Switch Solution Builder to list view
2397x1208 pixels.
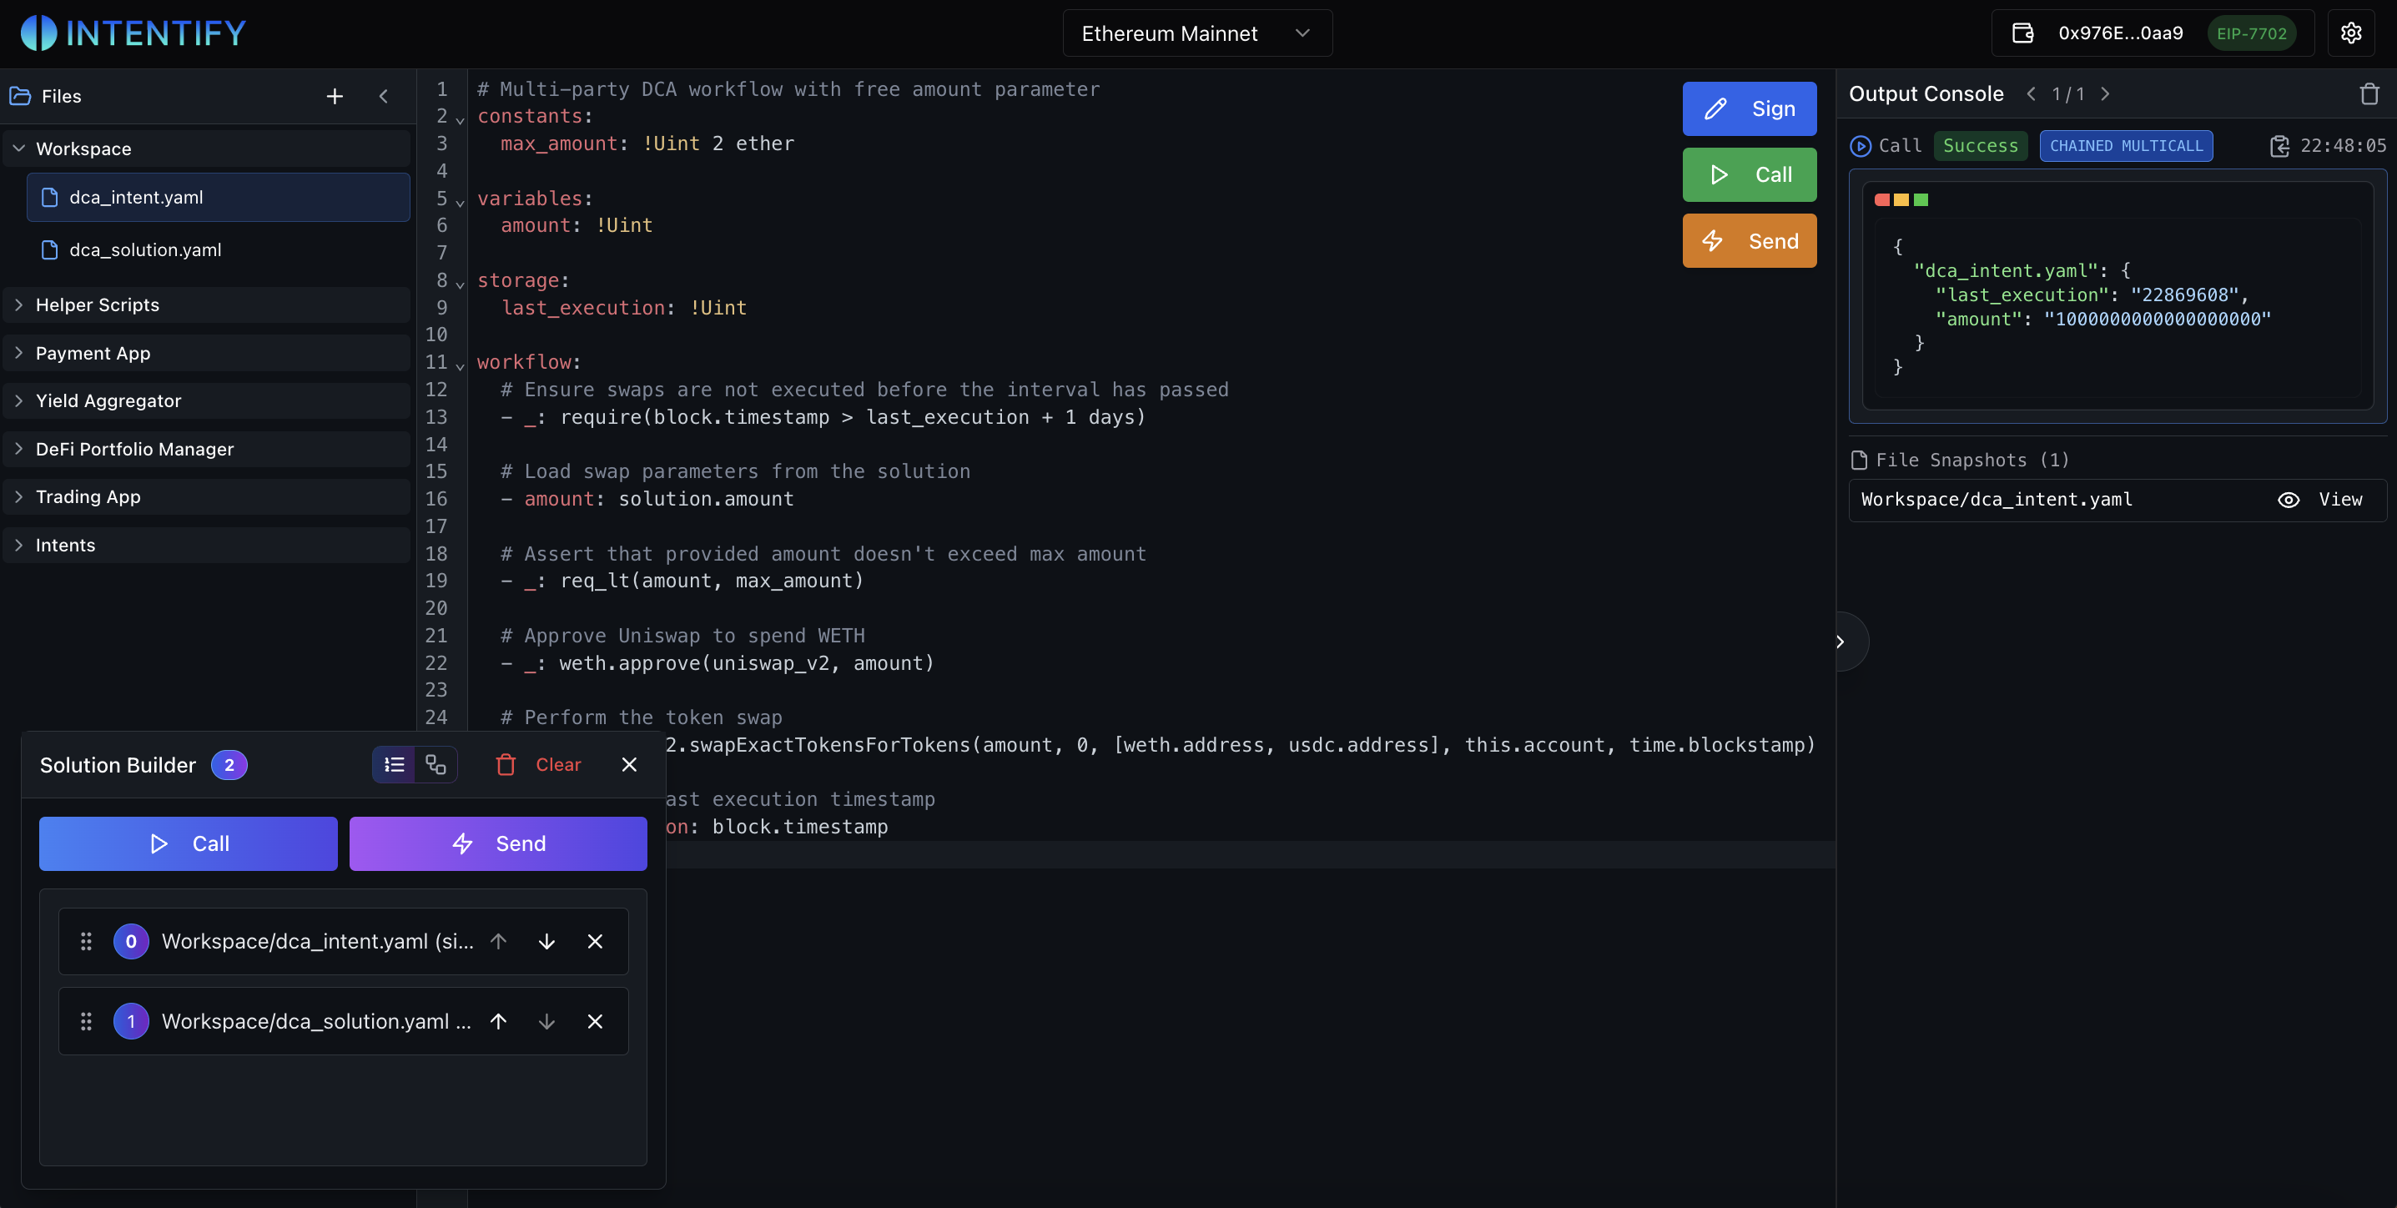pos(395,765)
